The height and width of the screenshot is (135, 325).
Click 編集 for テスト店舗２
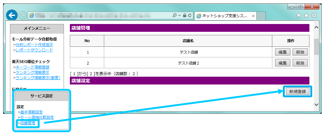pos(283,63)
